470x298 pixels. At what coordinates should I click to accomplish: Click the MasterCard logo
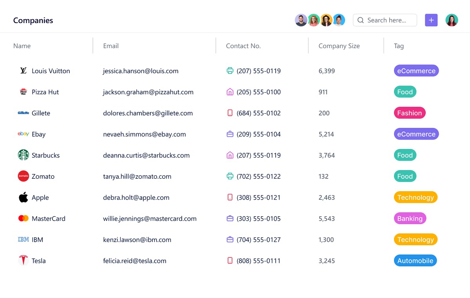pyautogui.click(x=23, y=219)
